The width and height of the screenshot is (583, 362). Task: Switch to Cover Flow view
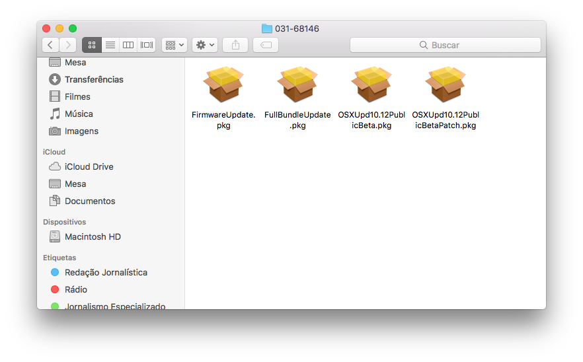click(x=147, y=45)
